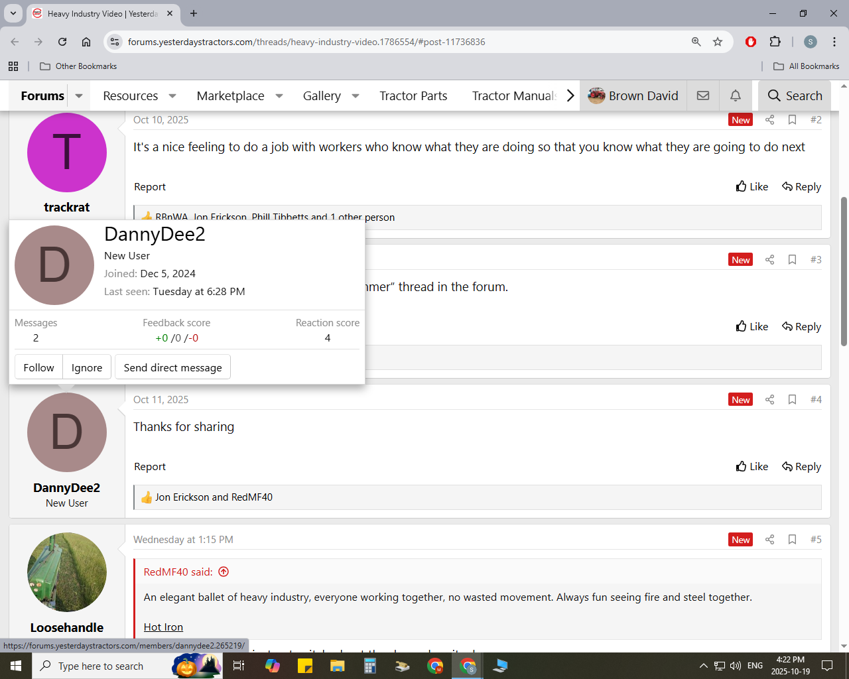The height and width of the screenshot is (679, 849).
Task: Share post #2 via share icon
Action: point(769,120)
